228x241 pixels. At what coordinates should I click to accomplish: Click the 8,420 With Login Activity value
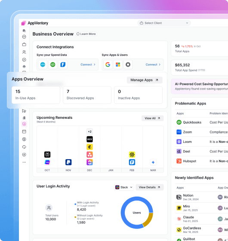(x=81, y=210)
